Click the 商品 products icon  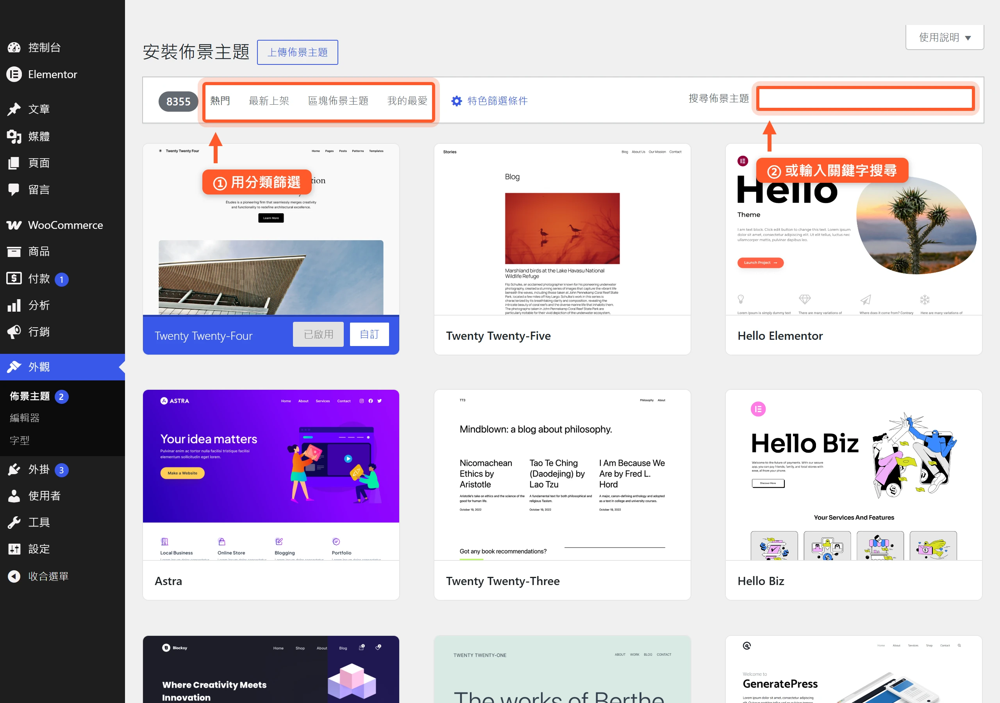tap(14, 251)
